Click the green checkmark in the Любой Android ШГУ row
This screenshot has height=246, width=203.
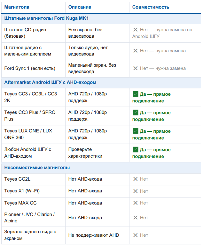click(135, 150)
